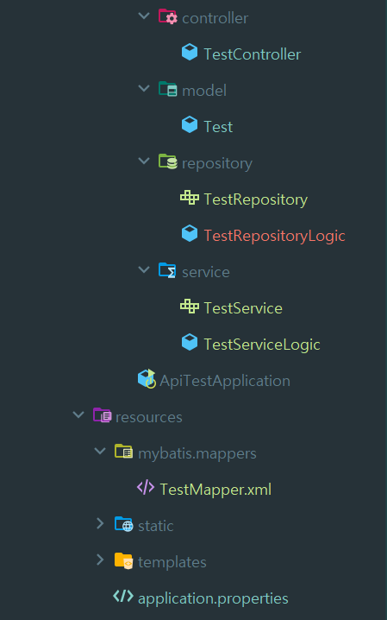Select the TestServiceLogic file
387x620 pixels.
click(262, 345)
